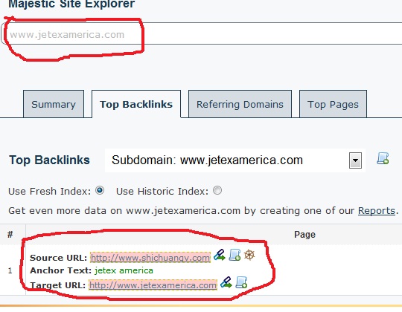402x312 pixels.
Task: Open the shichuangv.com Source URL link
Action: click(x=150, y=258)
